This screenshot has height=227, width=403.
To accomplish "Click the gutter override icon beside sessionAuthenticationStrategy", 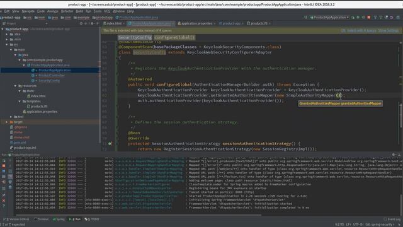I will click(110, 144).
